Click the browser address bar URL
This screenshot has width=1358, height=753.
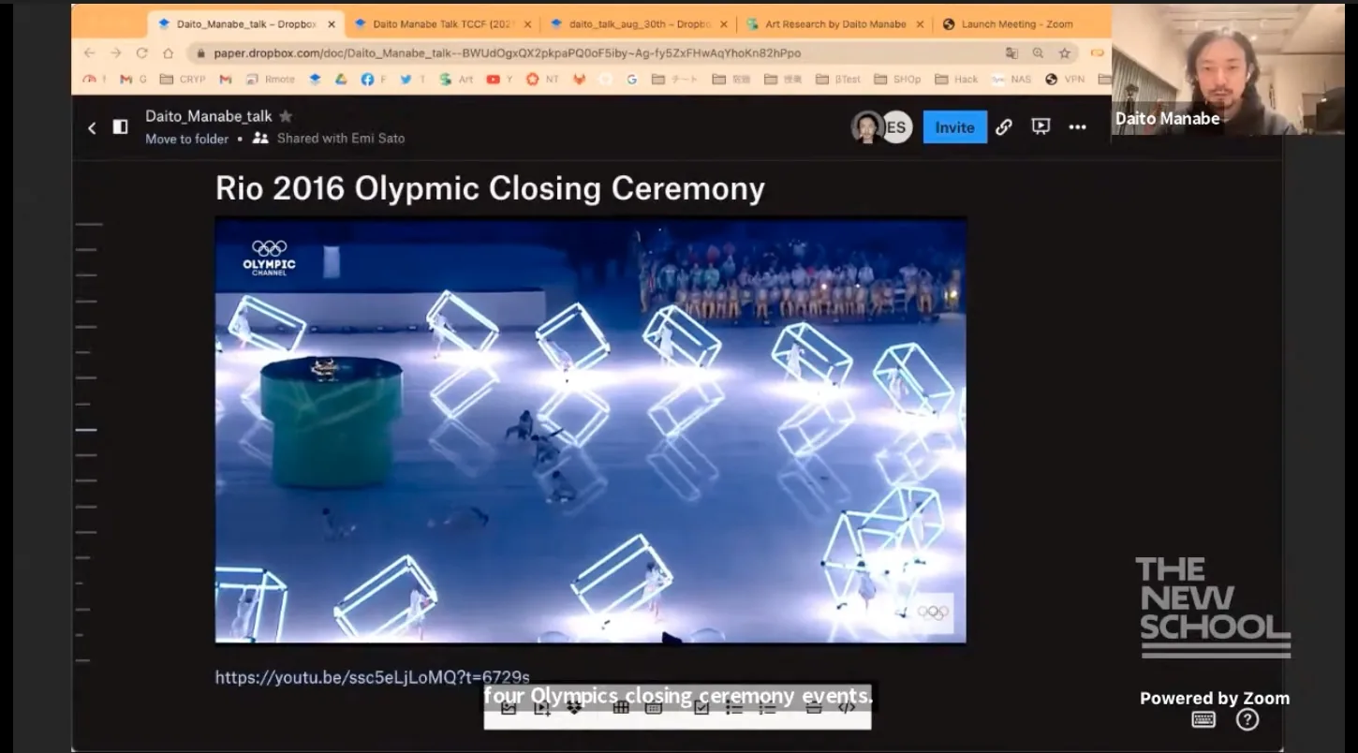[x=506, y=53]
